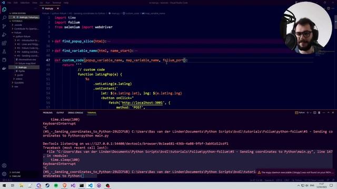Open Source Control view
The image size is (337, 189).
[x=4, y=26]
